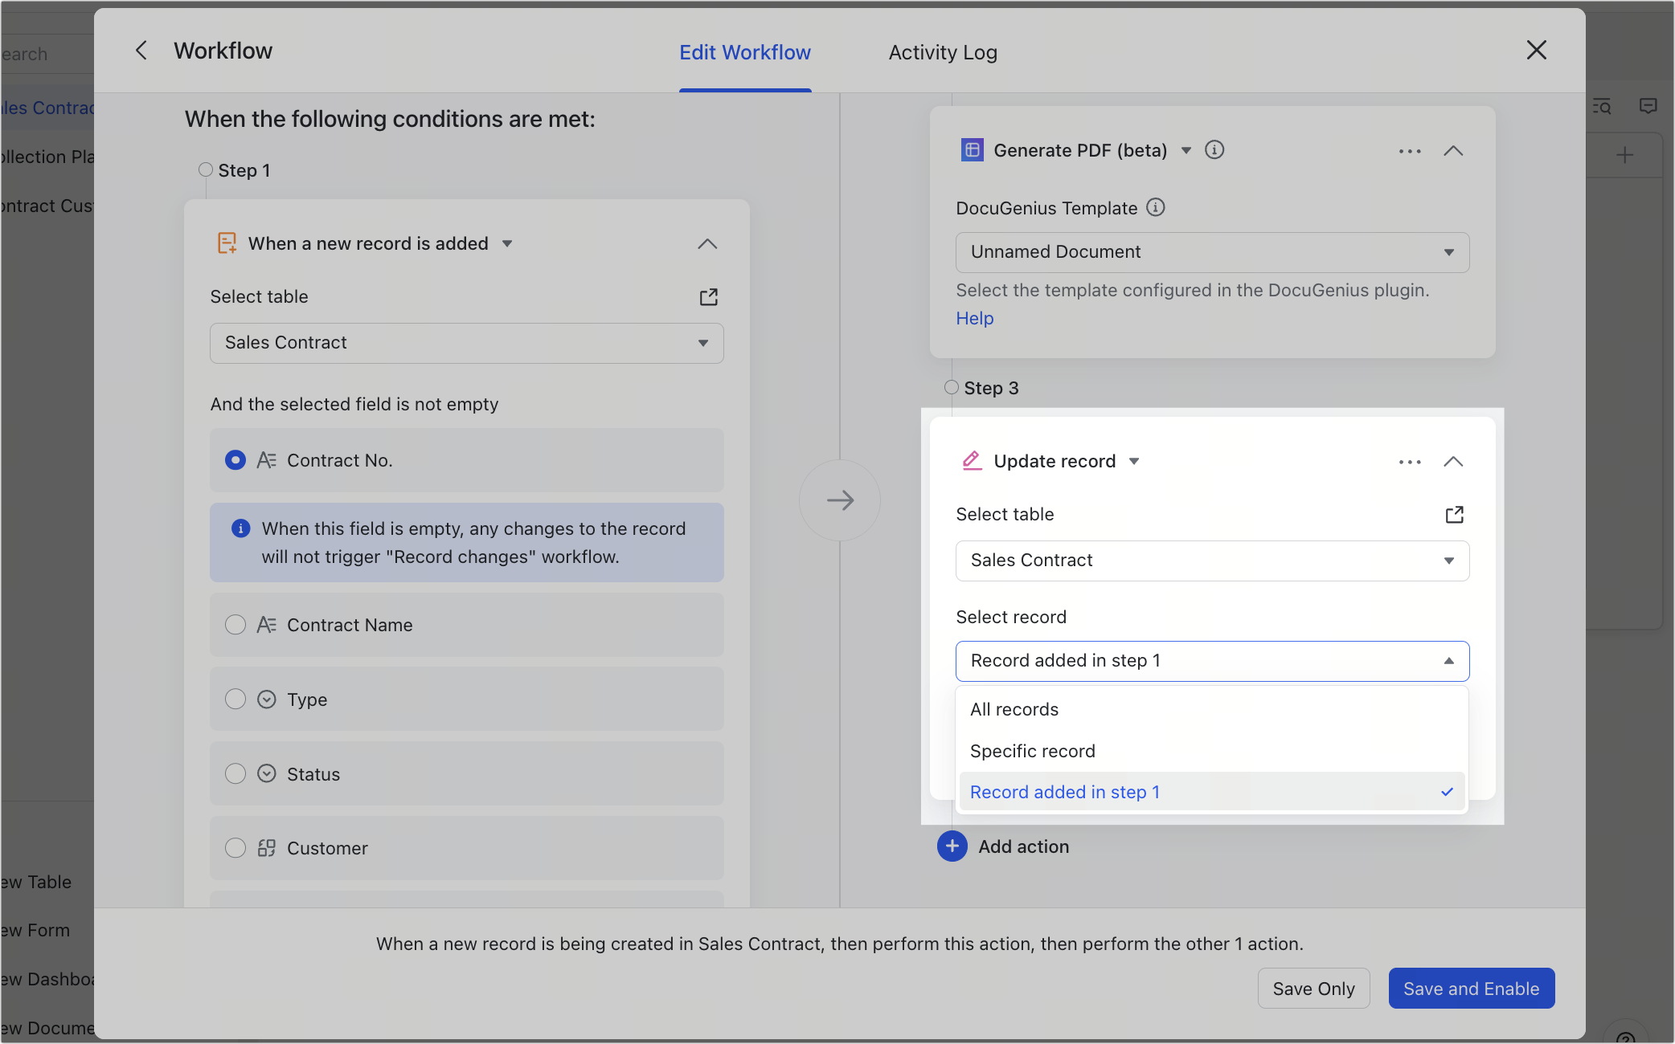Open the Help link for DocuGenius
This screenshot has width=1675, height=1044.
[x=975, y=319]
